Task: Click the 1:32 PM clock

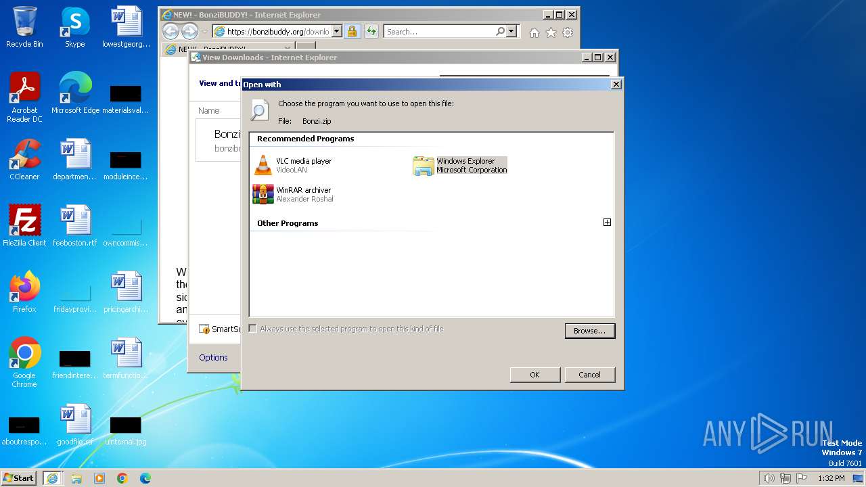Action: coord(831,478)
